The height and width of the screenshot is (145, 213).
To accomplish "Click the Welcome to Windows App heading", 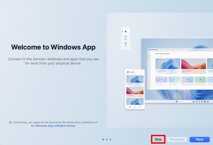I will tap(53, 47).
